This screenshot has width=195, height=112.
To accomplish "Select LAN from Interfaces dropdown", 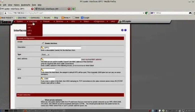I will [x=29, y=27].
